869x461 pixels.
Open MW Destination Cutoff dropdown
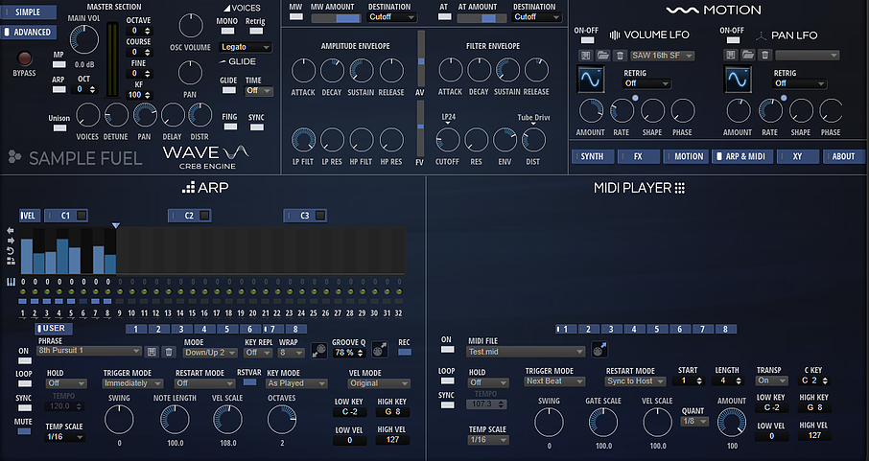tap(391, 17)
